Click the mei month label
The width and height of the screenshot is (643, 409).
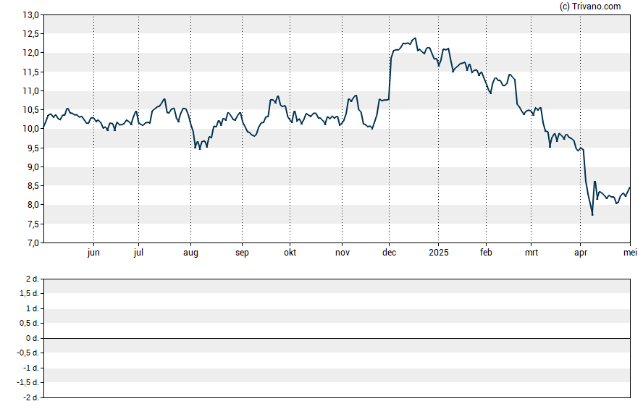pos(630,253)
